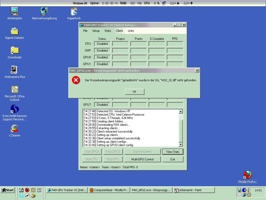Click the Stop GPU0 button

[x=113, y=152]
